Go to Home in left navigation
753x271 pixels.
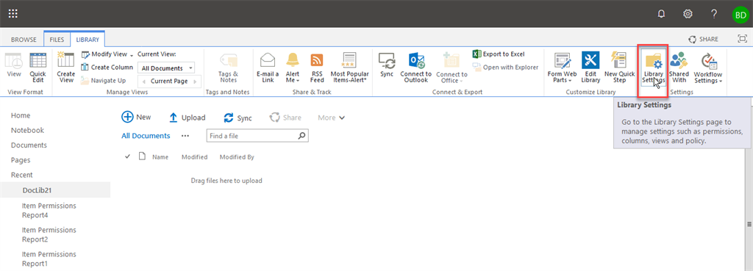pos(21,115)
